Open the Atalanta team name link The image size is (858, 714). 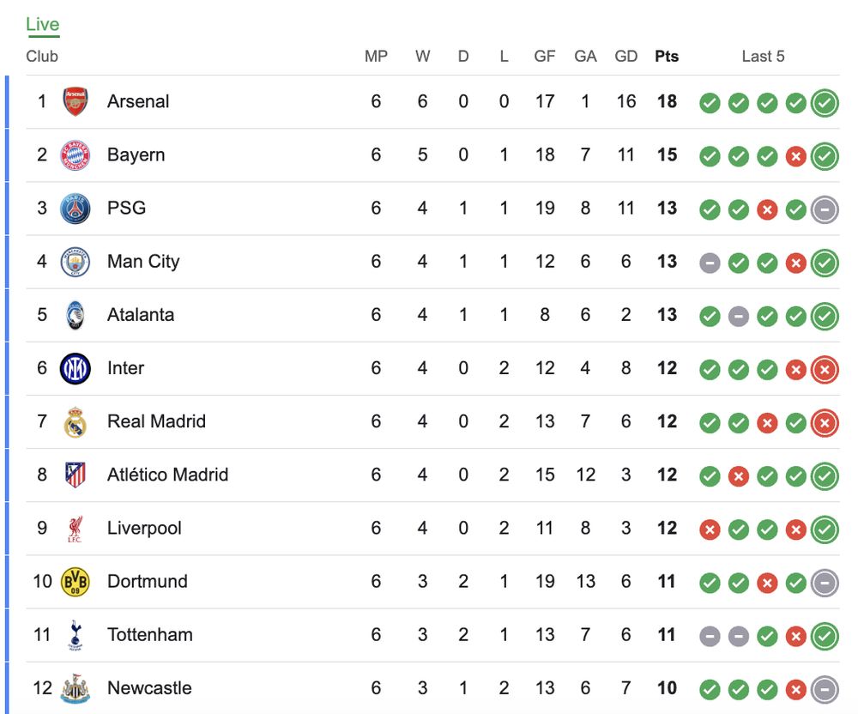tap(141, 315)
